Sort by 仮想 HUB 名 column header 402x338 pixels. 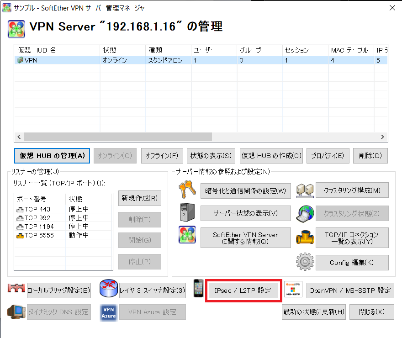click(57, 50)
